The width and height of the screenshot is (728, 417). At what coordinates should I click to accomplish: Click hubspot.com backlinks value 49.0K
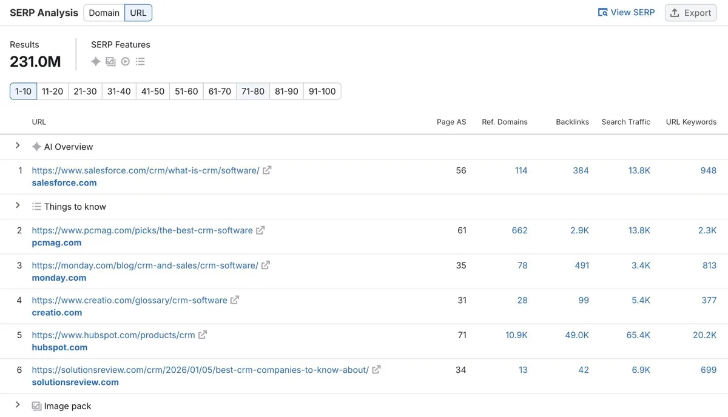576,335
